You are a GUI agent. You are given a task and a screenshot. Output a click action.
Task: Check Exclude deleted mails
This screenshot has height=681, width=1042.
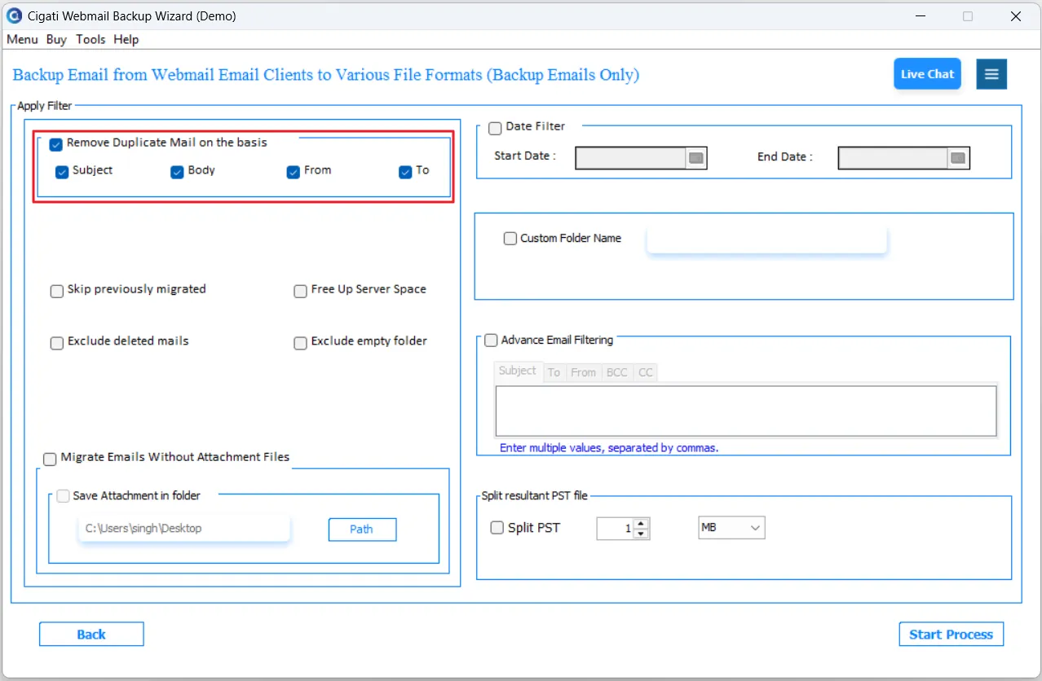tap(57, 343)
